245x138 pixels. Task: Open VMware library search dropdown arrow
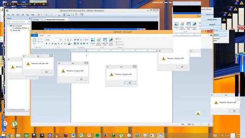[29, 21]
